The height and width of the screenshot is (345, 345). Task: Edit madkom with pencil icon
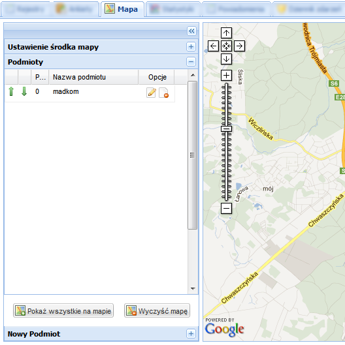click(x=151, y=93)
